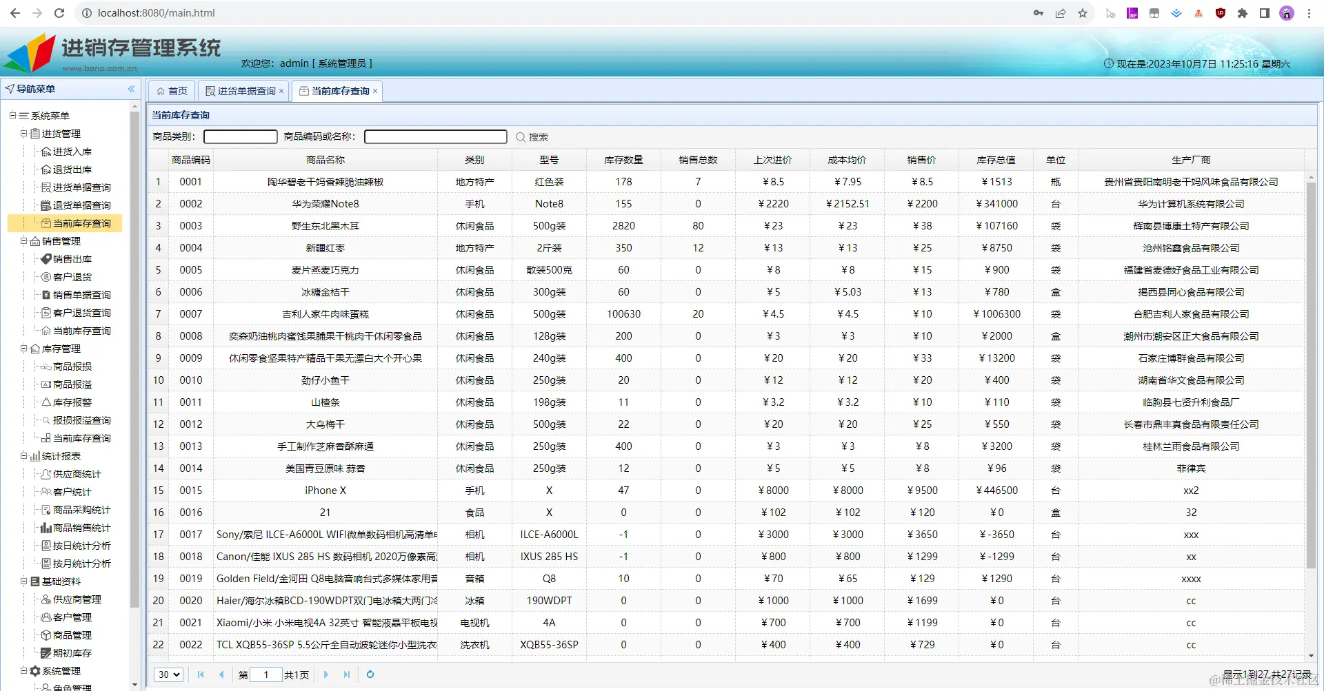Go to last page arrow icon
The height and width of the screenshot is (691, 1324).
click(x=347, y=674)
